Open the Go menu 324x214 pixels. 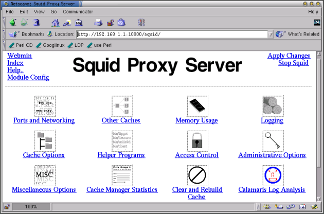53,12
